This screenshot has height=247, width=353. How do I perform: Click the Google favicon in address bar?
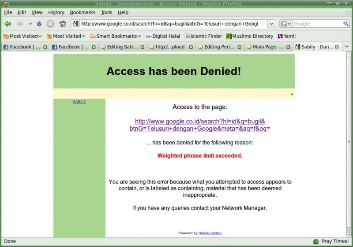tap(75, 24)
